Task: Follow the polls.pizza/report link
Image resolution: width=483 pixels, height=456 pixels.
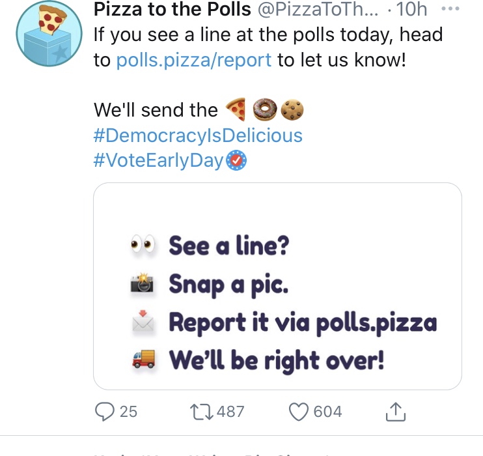Action: click(x=193, y=61)
